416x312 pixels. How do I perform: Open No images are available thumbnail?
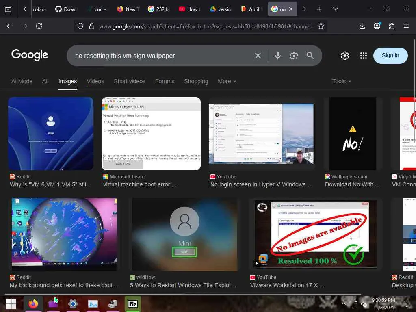coord(316,234)
